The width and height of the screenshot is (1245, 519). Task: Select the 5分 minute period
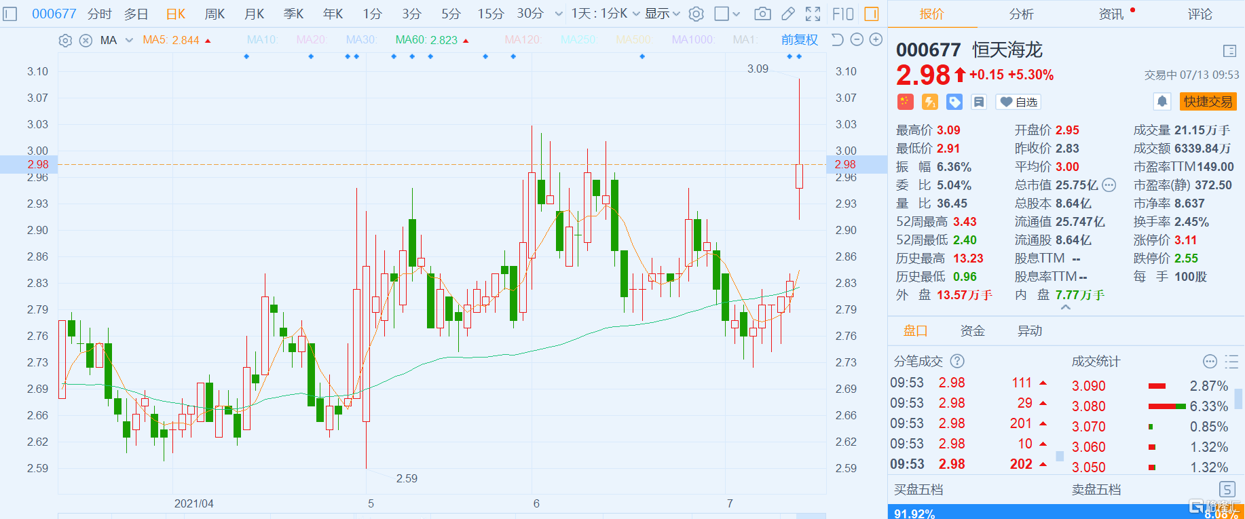tap(451, 14)
